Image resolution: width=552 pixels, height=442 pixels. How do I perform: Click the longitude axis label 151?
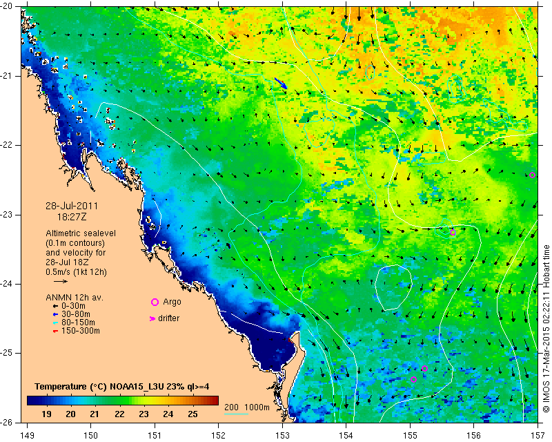coord(155,435)
